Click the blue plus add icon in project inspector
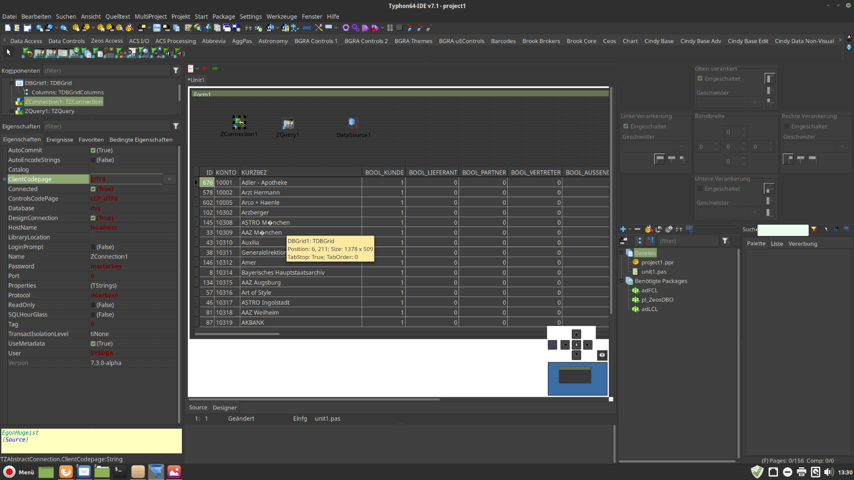 click(623, 229)
